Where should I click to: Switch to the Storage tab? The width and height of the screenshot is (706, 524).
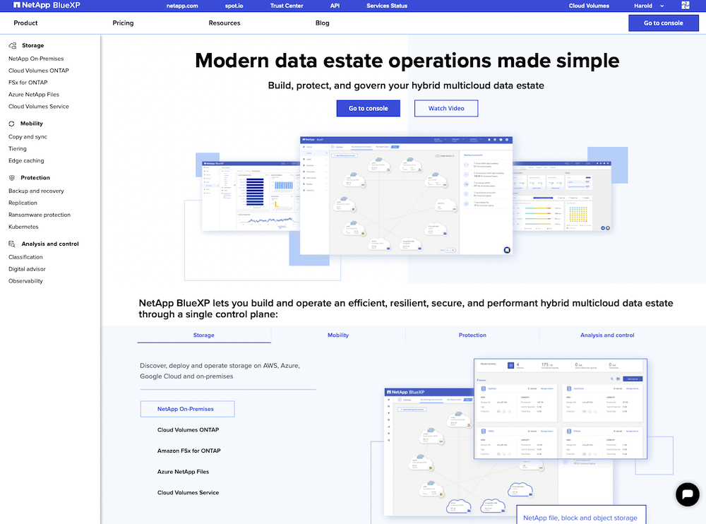tap(204, 335)
